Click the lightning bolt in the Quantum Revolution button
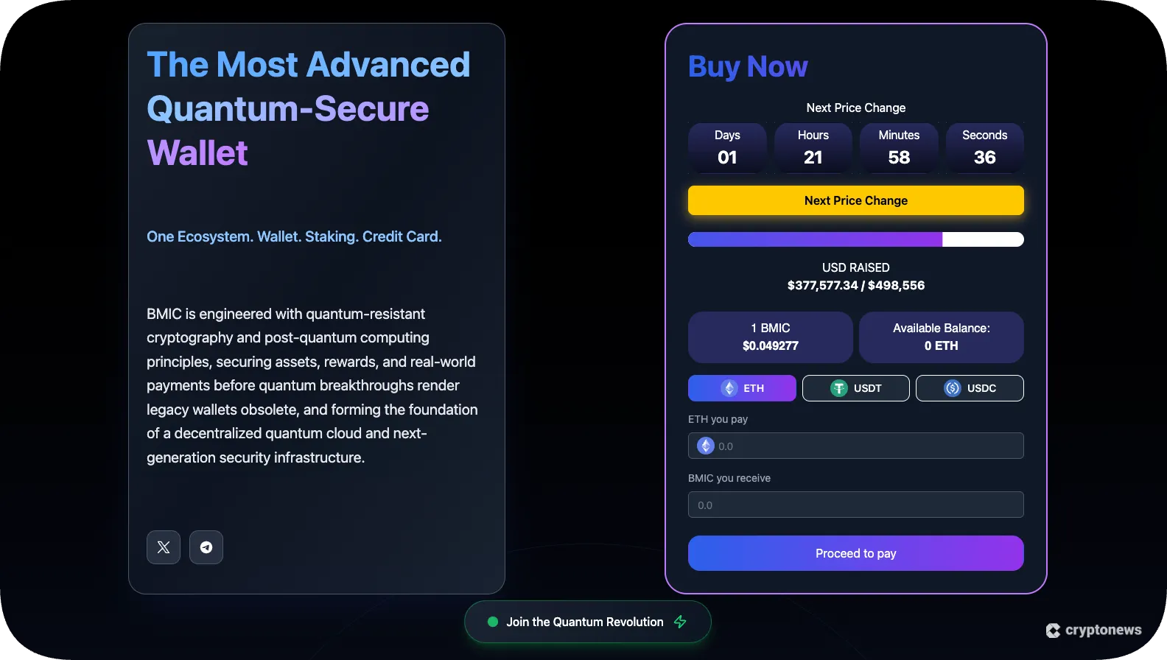Viewport: 1167px width, 660px height. point(679,622)
